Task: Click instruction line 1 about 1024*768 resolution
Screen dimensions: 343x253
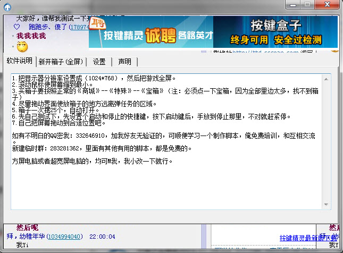Action: [94, 78]
